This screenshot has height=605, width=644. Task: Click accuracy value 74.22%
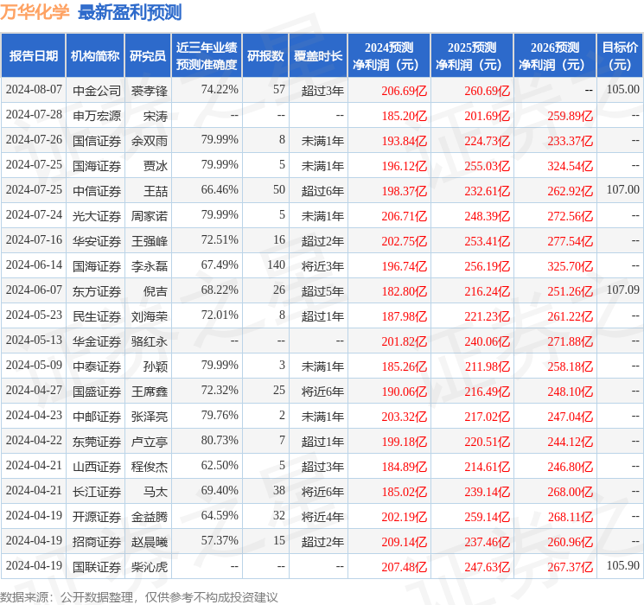pos(220,90)
